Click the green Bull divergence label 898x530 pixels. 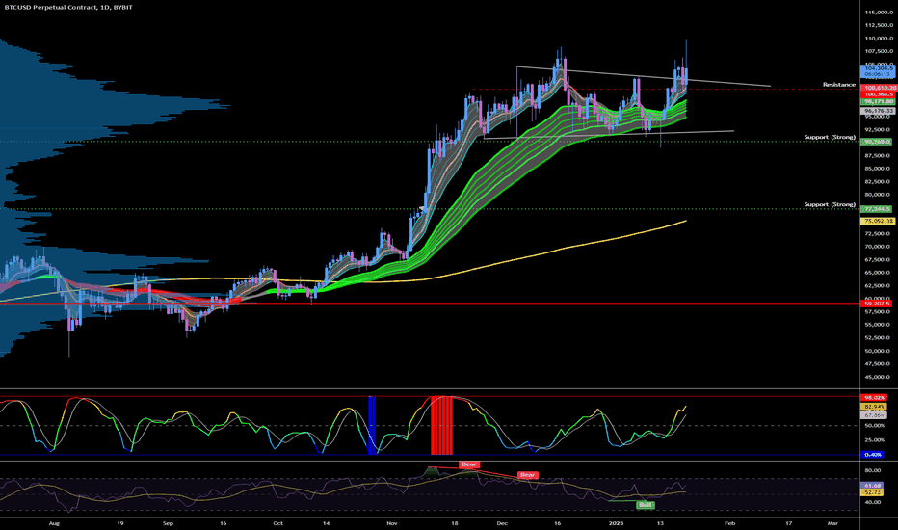646,505
